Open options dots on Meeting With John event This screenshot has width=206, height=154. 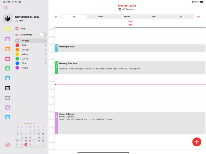tap(57, 63)
